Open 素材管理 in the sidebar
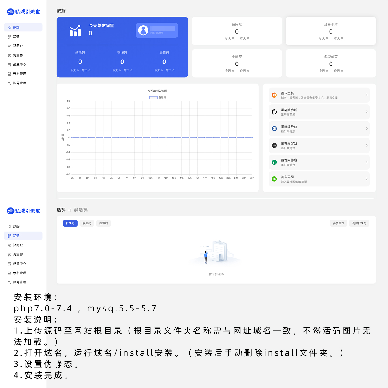The width and height of the screenshot is (388, 388). coord(19,74)
